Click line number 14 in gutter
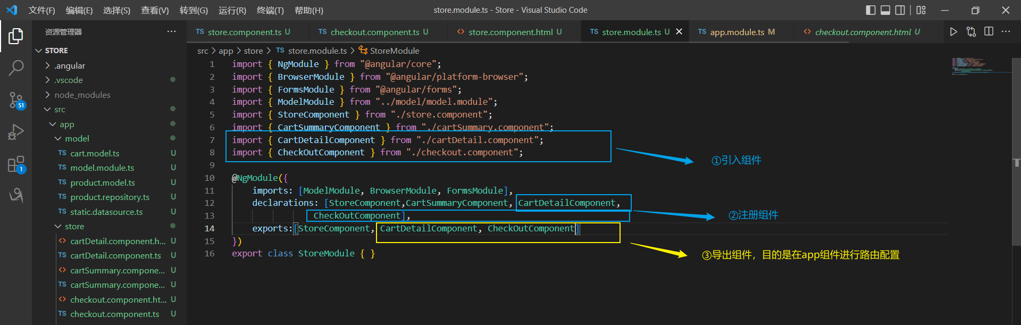The image size is (1021, 325). pos(210,229)
